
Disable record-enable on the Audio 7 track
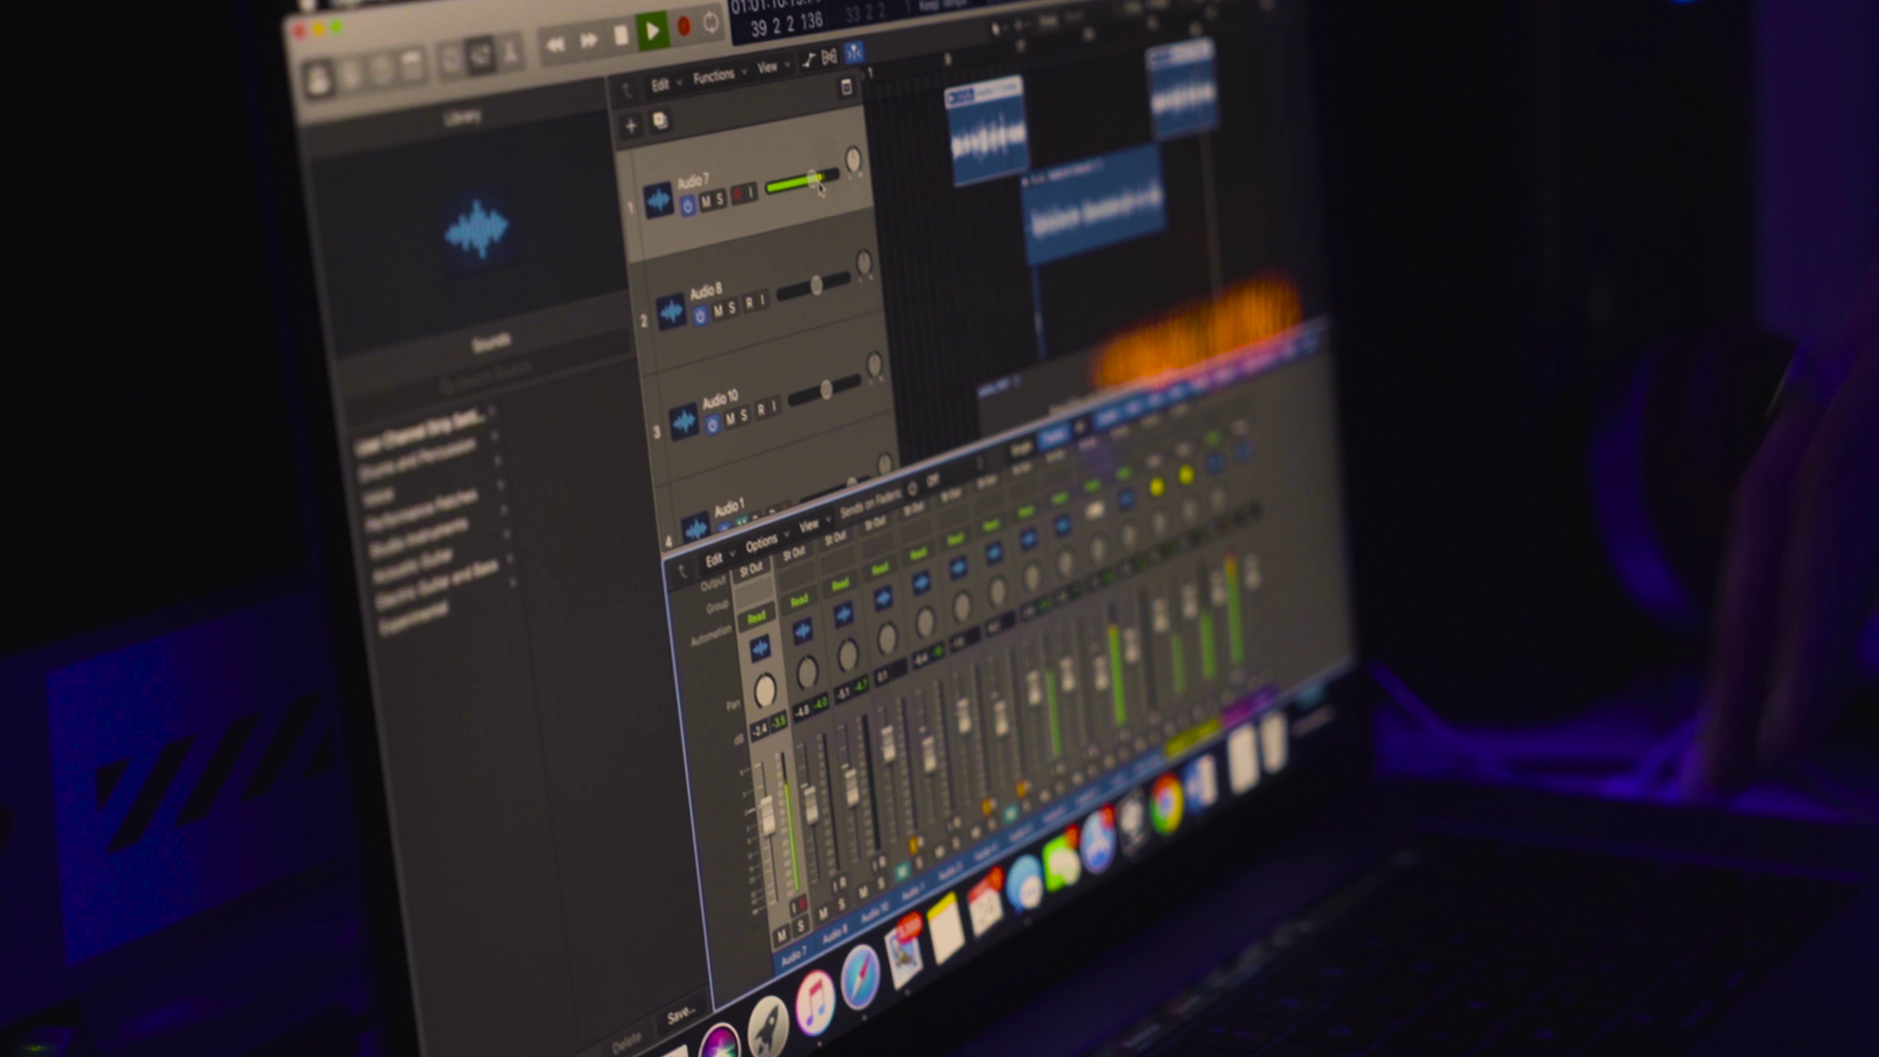738,196
